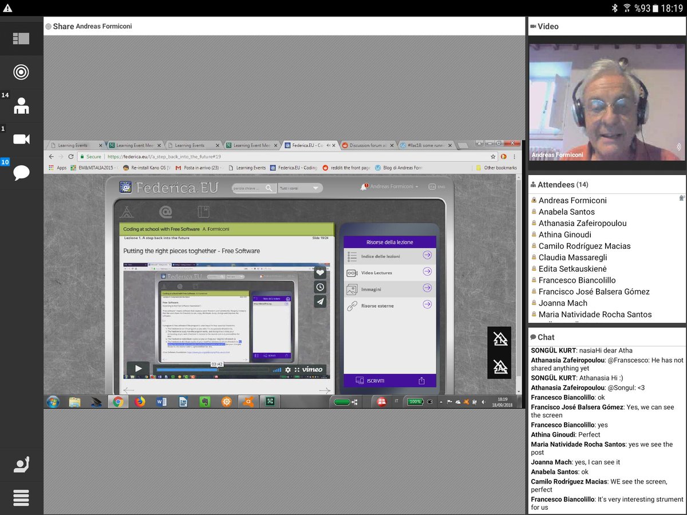Open the Andreas Formiconi user menu on Federica
687x515 pixels.
[394, 187]
